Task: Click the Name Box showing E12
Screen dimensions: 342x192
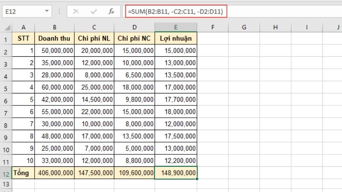Action: pos(21,12)
